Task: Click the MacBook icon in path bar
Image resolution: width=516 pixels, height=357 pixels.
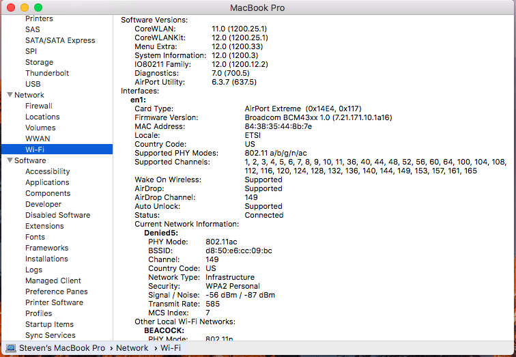Action: tap(11, 348)
